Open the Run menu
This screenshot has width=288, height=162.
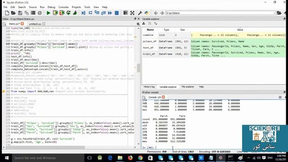tap(42, 7)
